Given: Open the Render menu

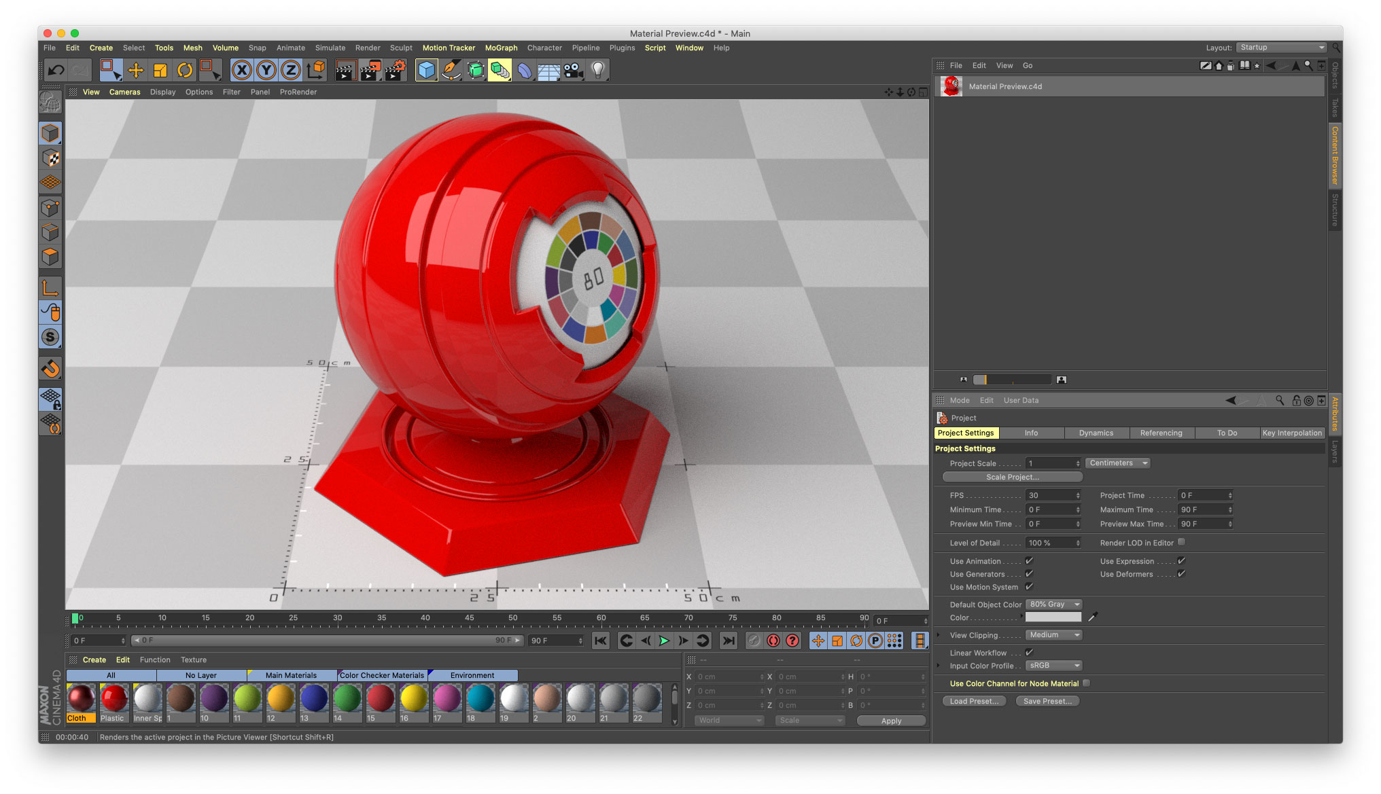Looking at the screenshot, I should pyautogui.click(x=368, y=48).
